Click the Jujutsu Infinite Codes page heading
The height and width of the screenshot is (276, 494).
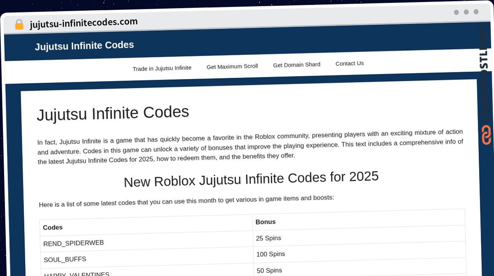click(x=113, y=113)
